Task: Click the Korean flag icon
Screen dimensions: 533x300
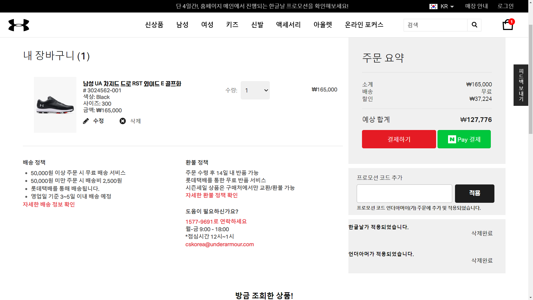Action: (x=433, y=6)
